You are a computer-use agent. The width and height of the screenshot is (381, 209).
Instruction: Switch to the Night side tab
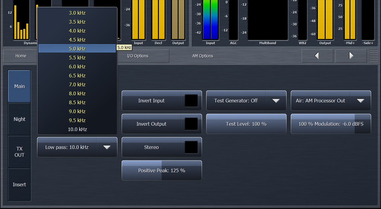coord(19,119)
